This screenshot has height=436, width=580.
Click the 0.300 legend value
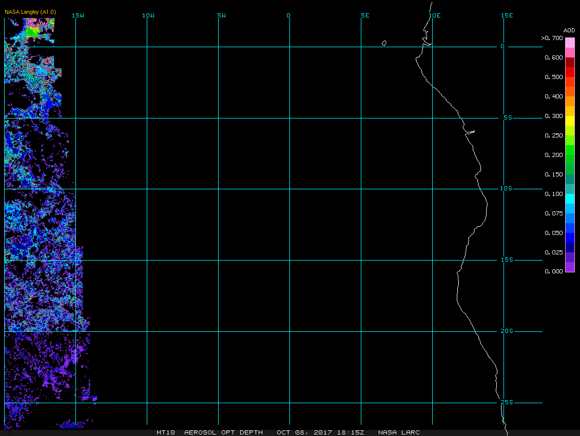(x=554, y=116)
